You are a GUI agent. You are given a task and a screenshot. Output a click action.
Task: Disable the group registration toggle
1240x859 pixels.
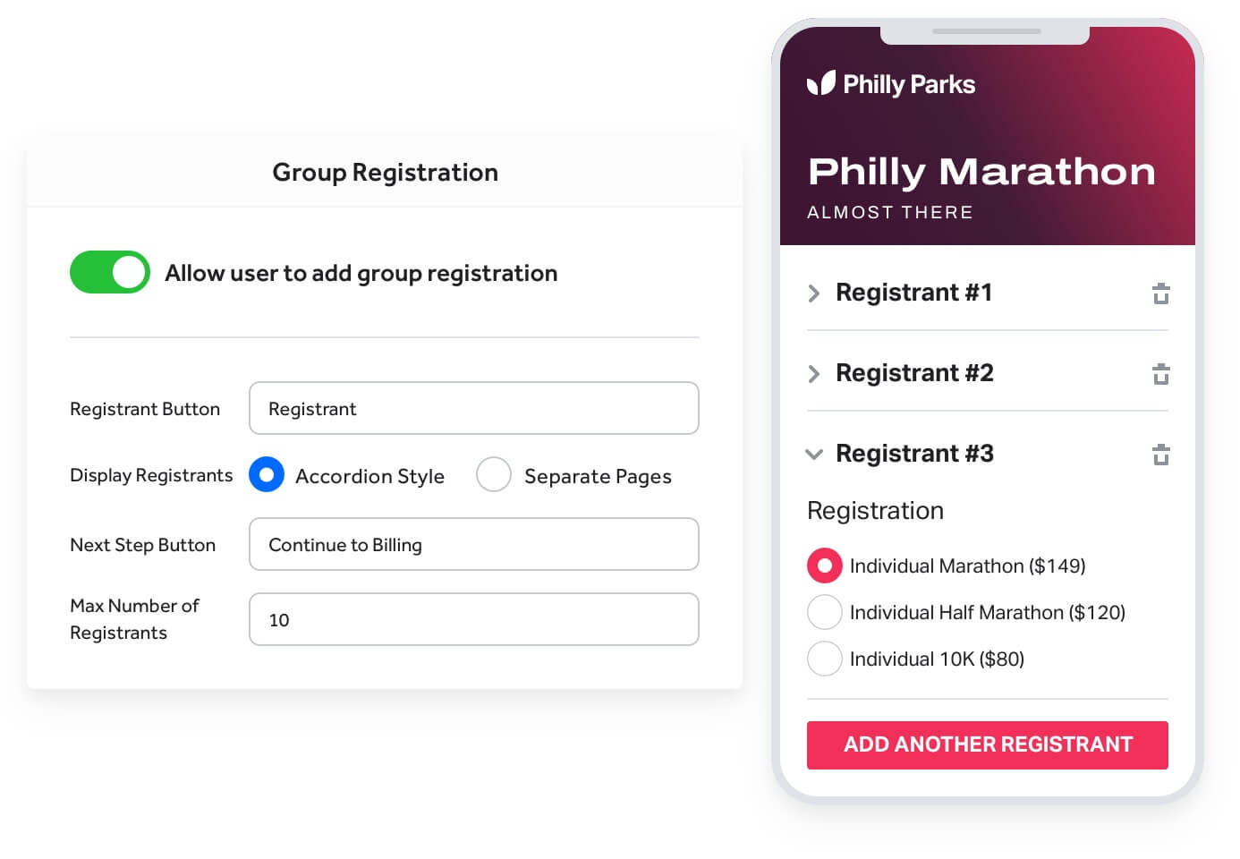pos(109,272)
